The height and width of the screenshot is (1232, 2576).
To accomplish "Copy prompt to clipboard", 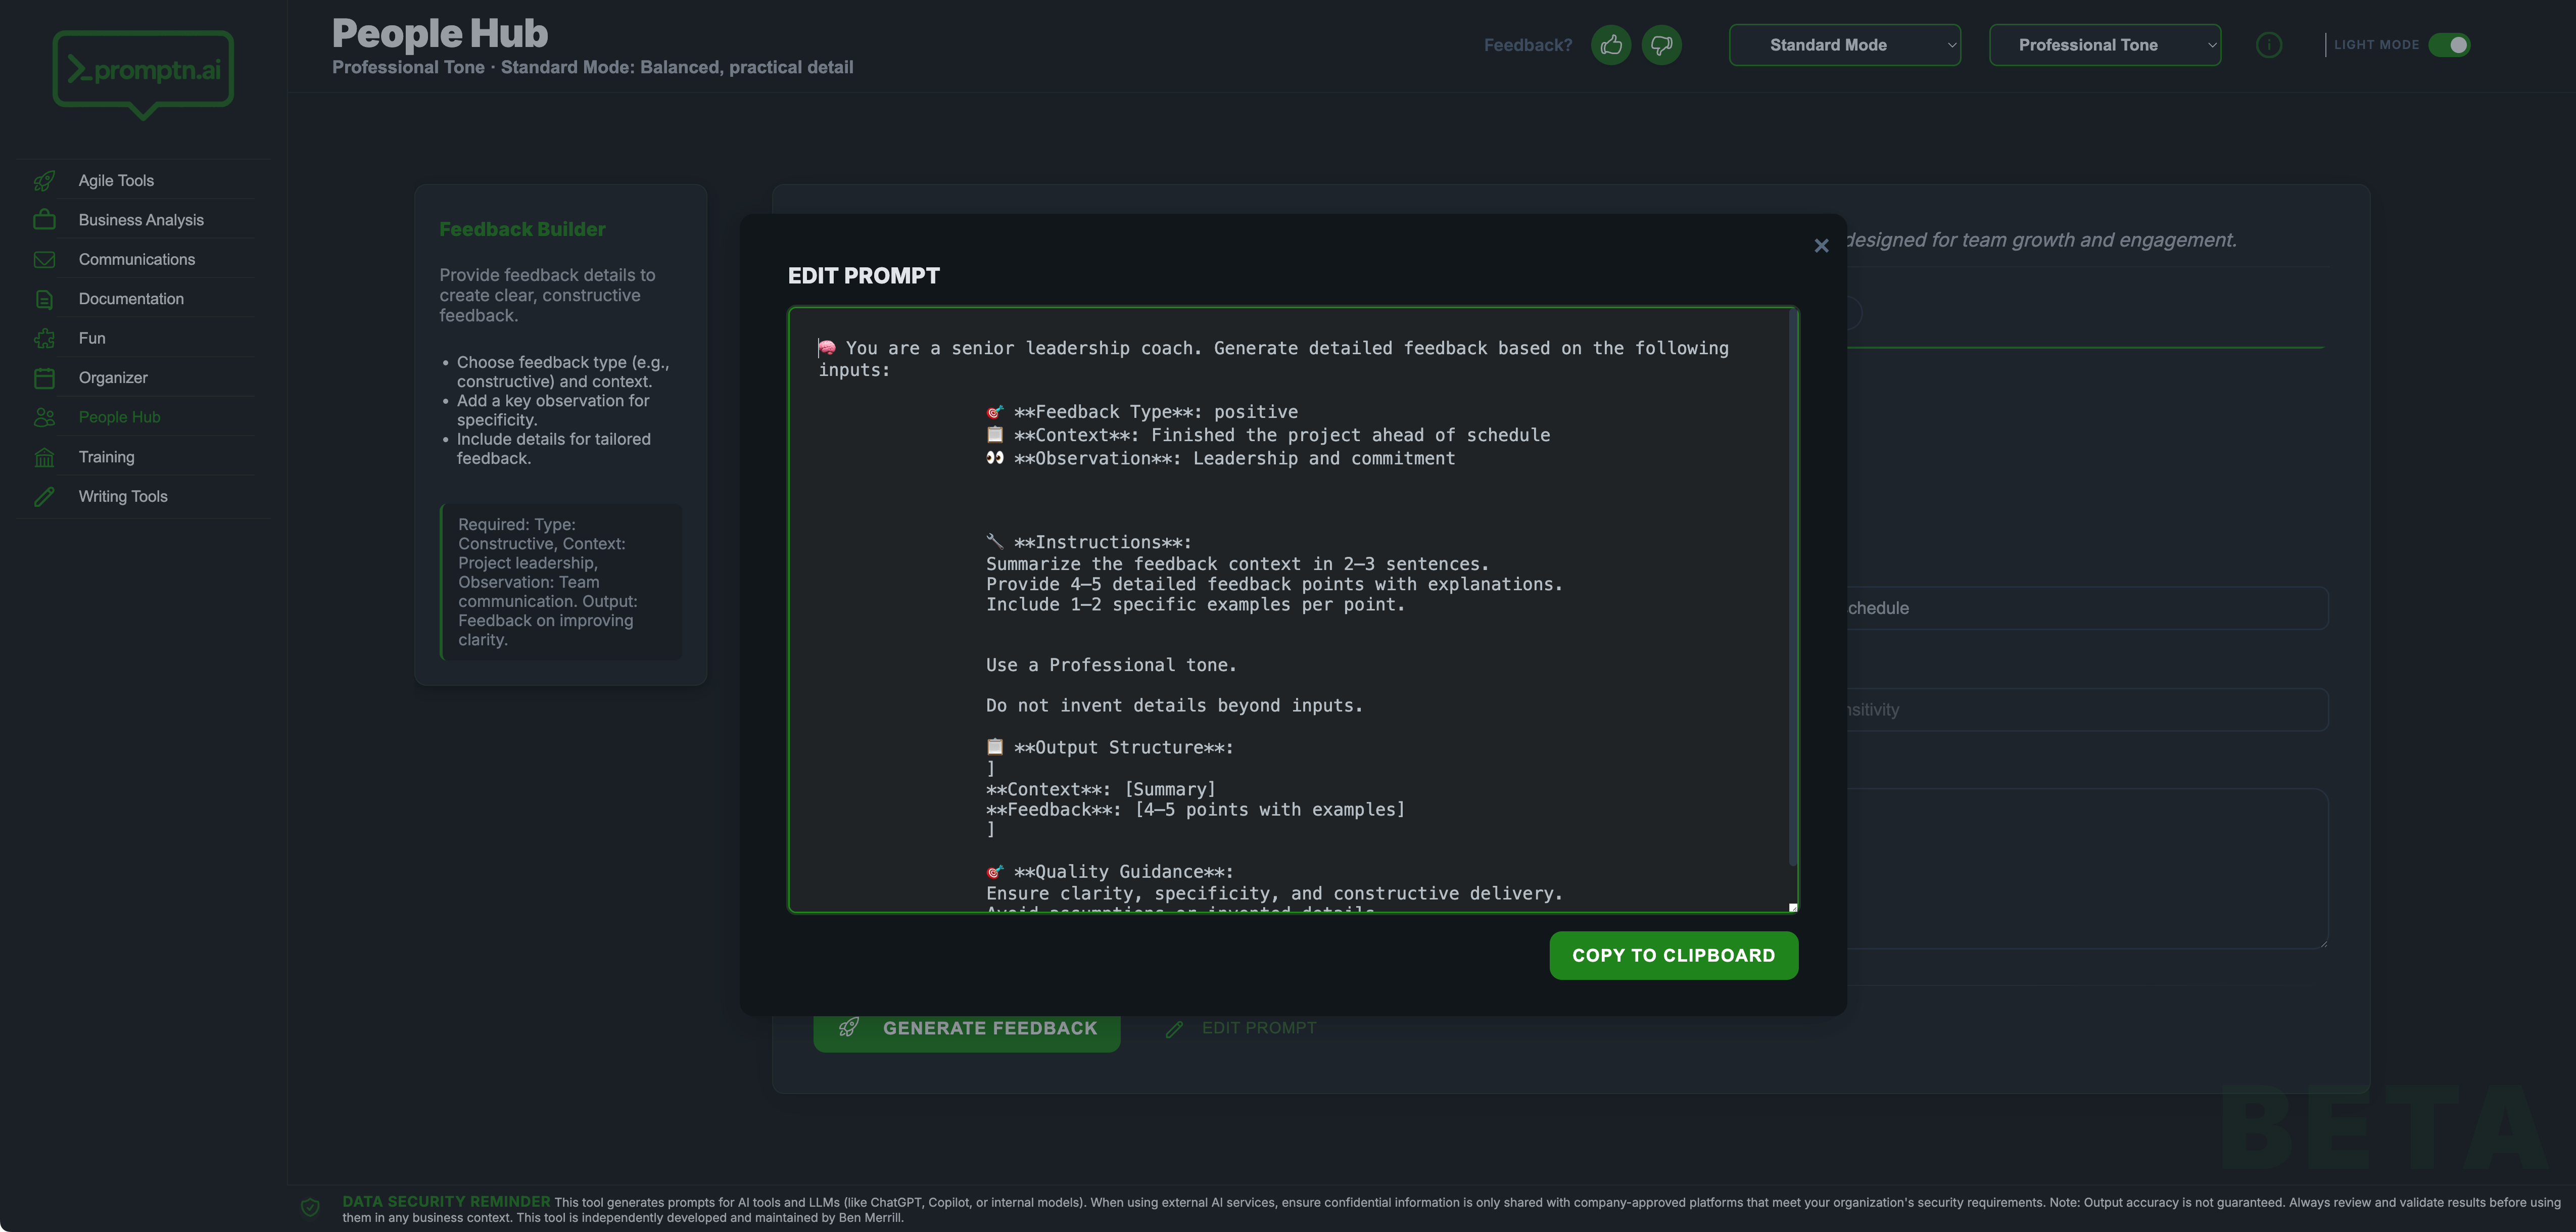I will [x=1674, y=956].
